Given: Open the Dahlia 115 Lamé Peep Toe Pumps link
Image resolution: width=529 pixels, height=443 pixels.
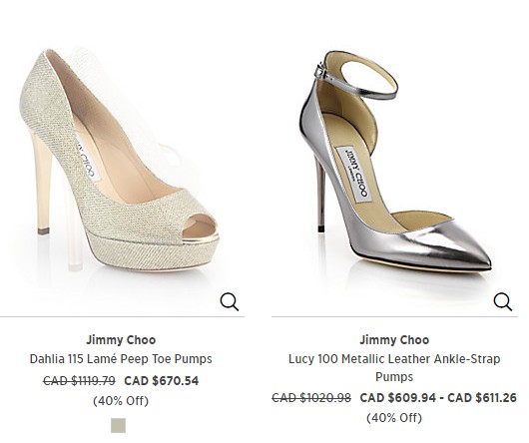Looking at the screenshot, I should click(121, 359).
